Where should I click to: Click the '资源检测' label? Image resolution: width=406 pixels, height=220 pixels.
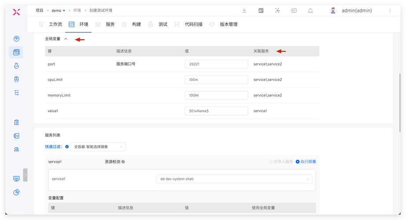[112, 162]
